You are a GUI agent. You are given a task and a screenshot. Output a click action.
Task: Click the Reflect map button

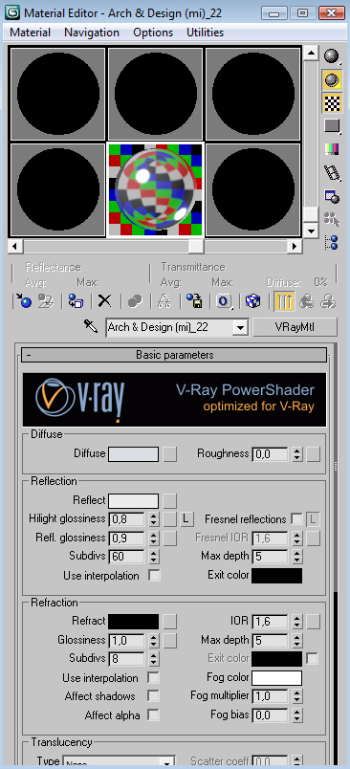click(169, 501)
